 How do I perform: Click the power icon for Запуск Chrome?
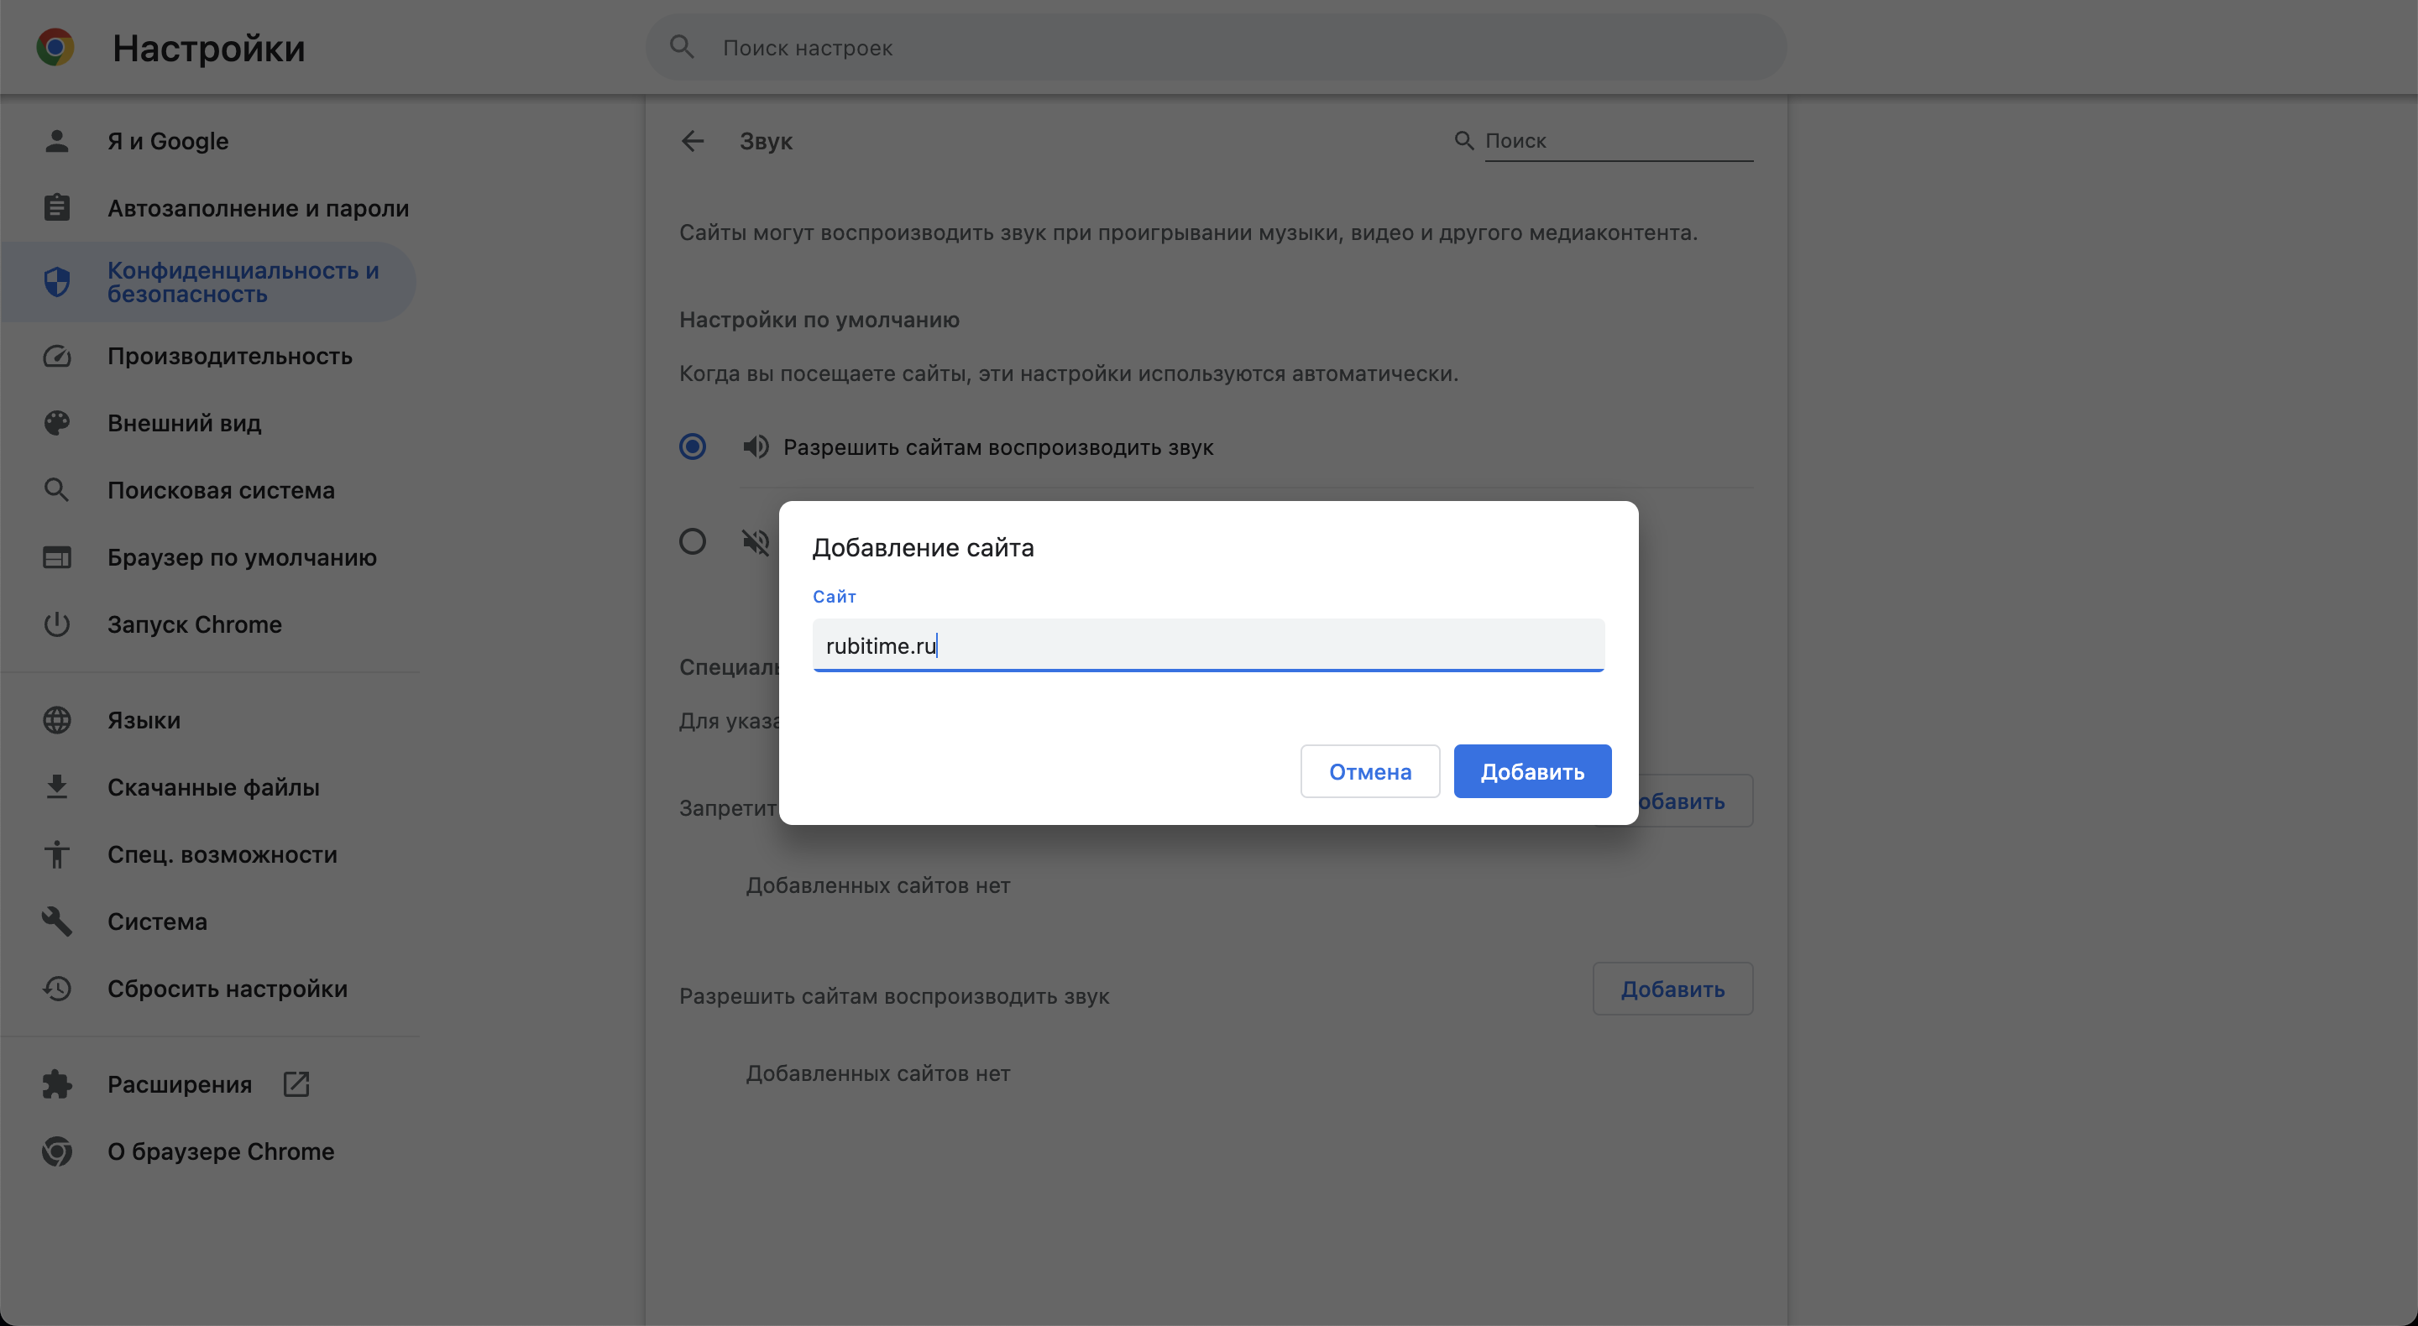(57, 624)
